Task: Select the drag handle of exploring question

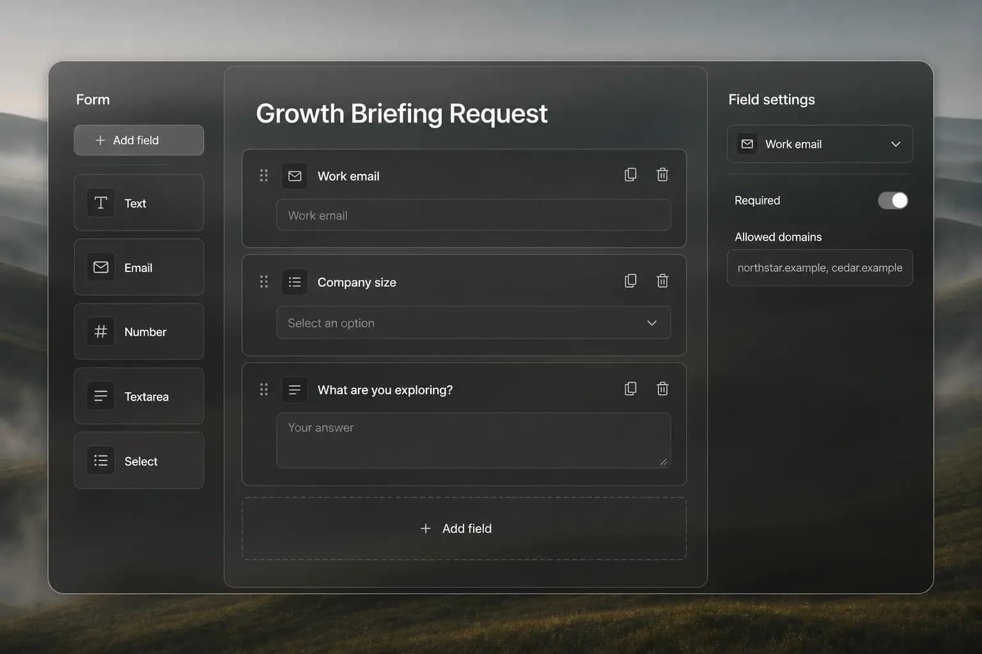Action: (263, 390)
